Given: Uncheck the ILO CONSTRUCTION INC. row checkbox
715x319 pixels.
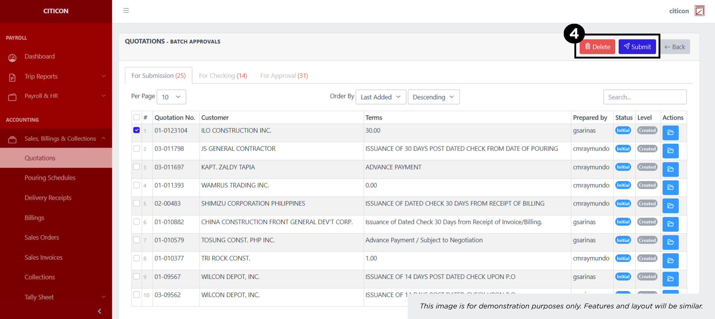Looking at the screenshot, I should 136,130.
